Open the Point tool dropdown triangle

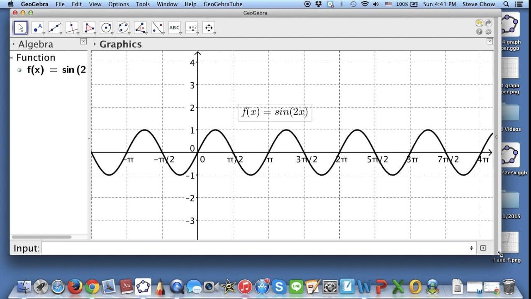point(43,33)
